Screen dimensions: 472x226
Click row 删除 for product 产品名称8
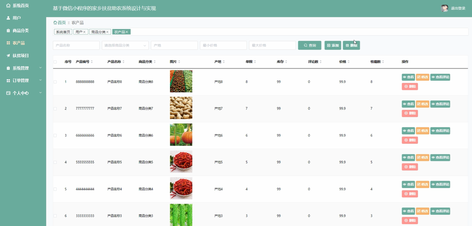410,87
